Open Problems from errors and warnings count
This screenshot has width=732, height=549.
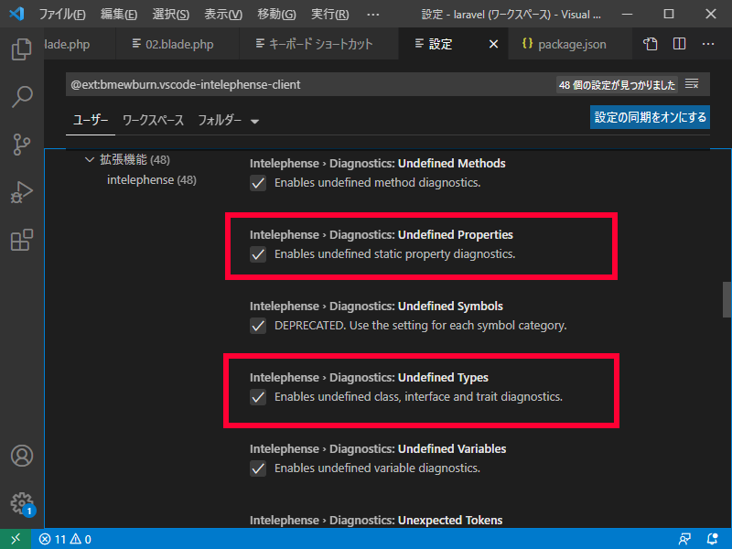tap(65, 540)
